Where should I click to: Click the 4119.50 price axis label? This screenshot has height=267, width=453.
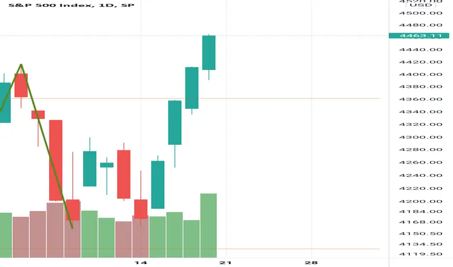(420, 254)
